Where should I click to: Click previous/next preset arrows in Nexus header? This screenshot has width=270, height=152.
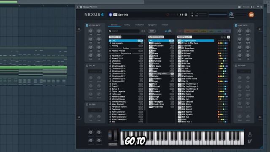181,15
